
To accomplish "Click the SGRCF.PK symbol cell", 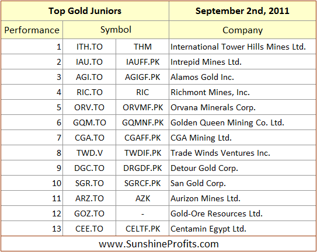I will (142, 183).
